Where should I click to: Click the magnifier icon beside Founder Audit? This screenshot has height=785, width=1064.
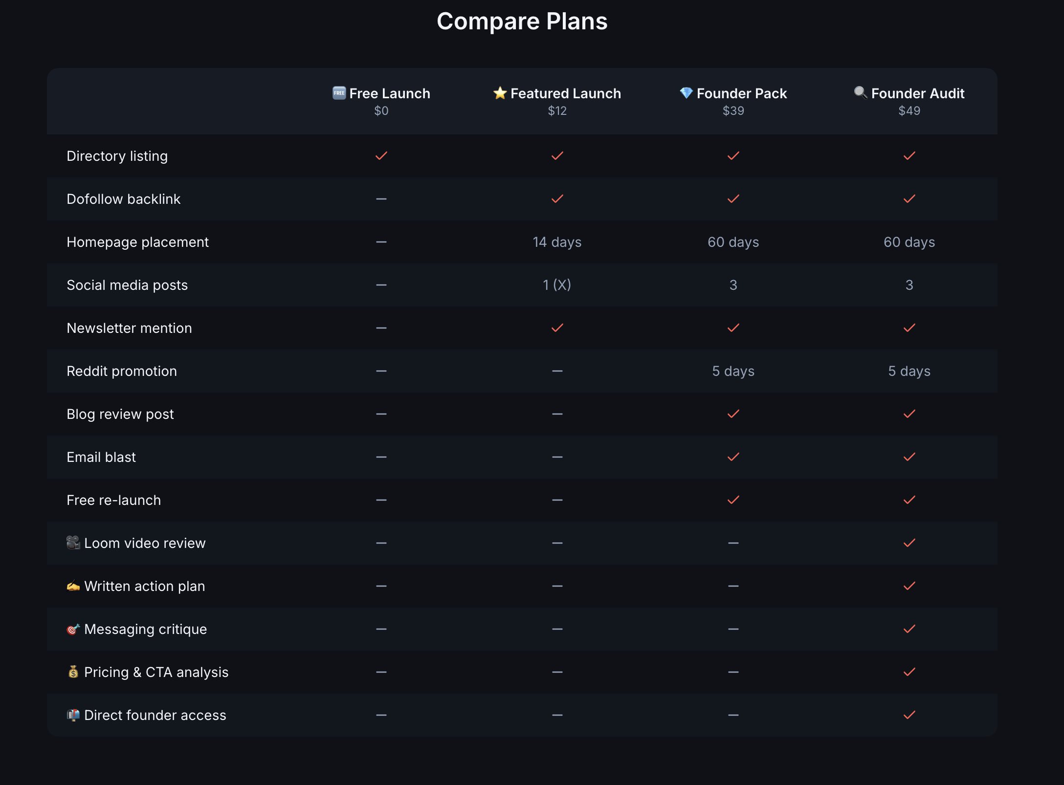click(x=861, y=92)
